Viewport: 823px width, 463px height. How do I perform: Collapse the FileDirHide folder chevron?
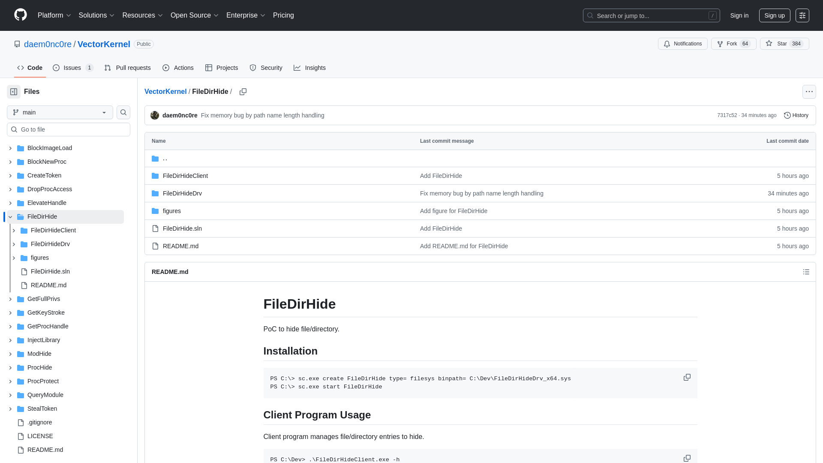tap(10, 216)
